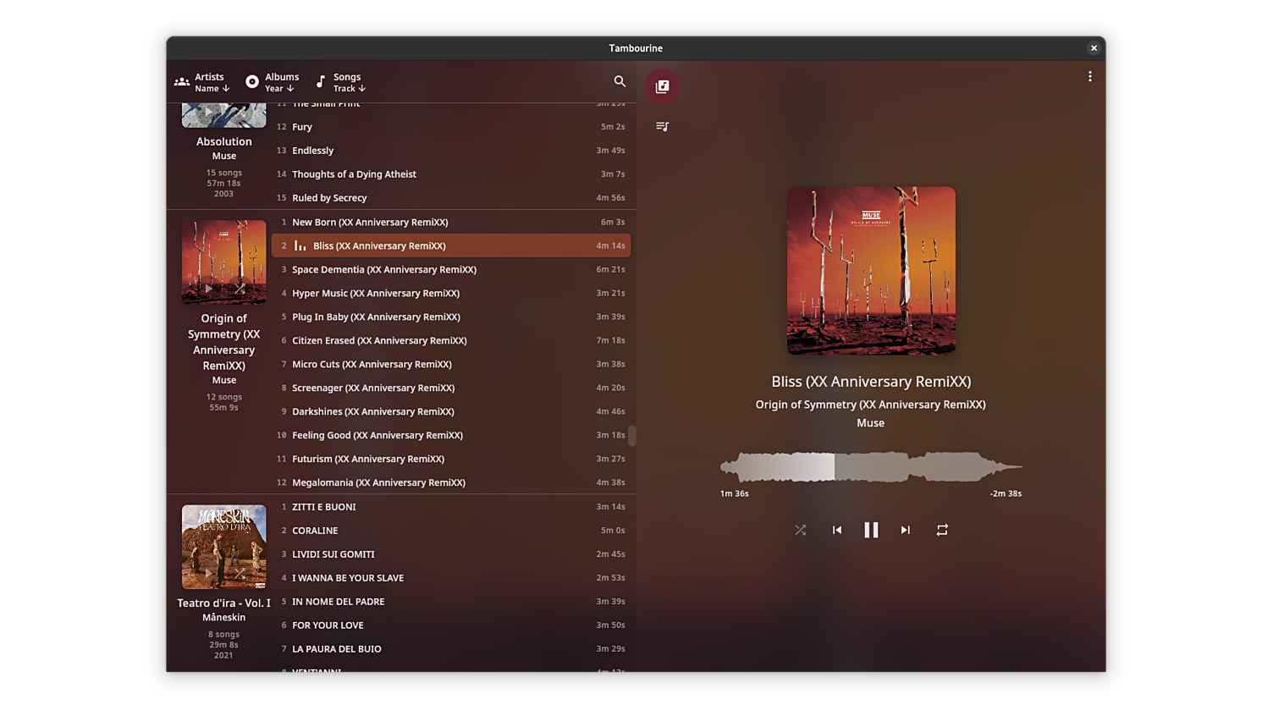The image size is (1273, 716).
Task: Select Plug In Baby (XX Anniversary RemiXX)
Action: click(451, 317)
